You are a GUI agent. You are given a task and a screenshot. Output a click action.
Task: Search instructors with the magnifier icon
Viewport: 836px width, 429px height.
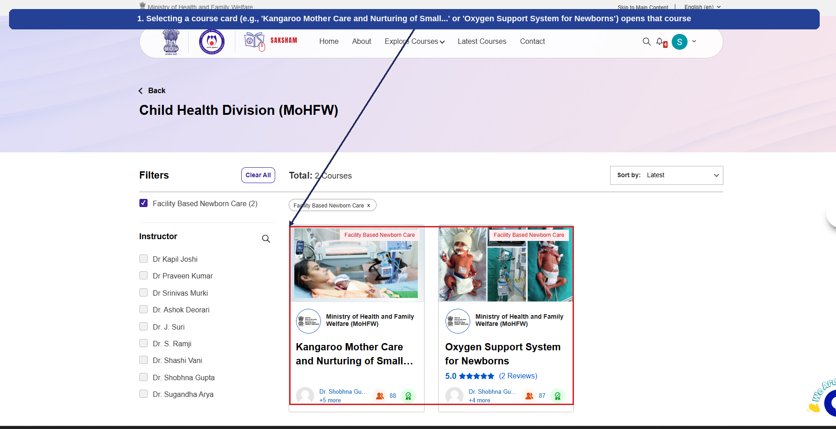[266, 239]
